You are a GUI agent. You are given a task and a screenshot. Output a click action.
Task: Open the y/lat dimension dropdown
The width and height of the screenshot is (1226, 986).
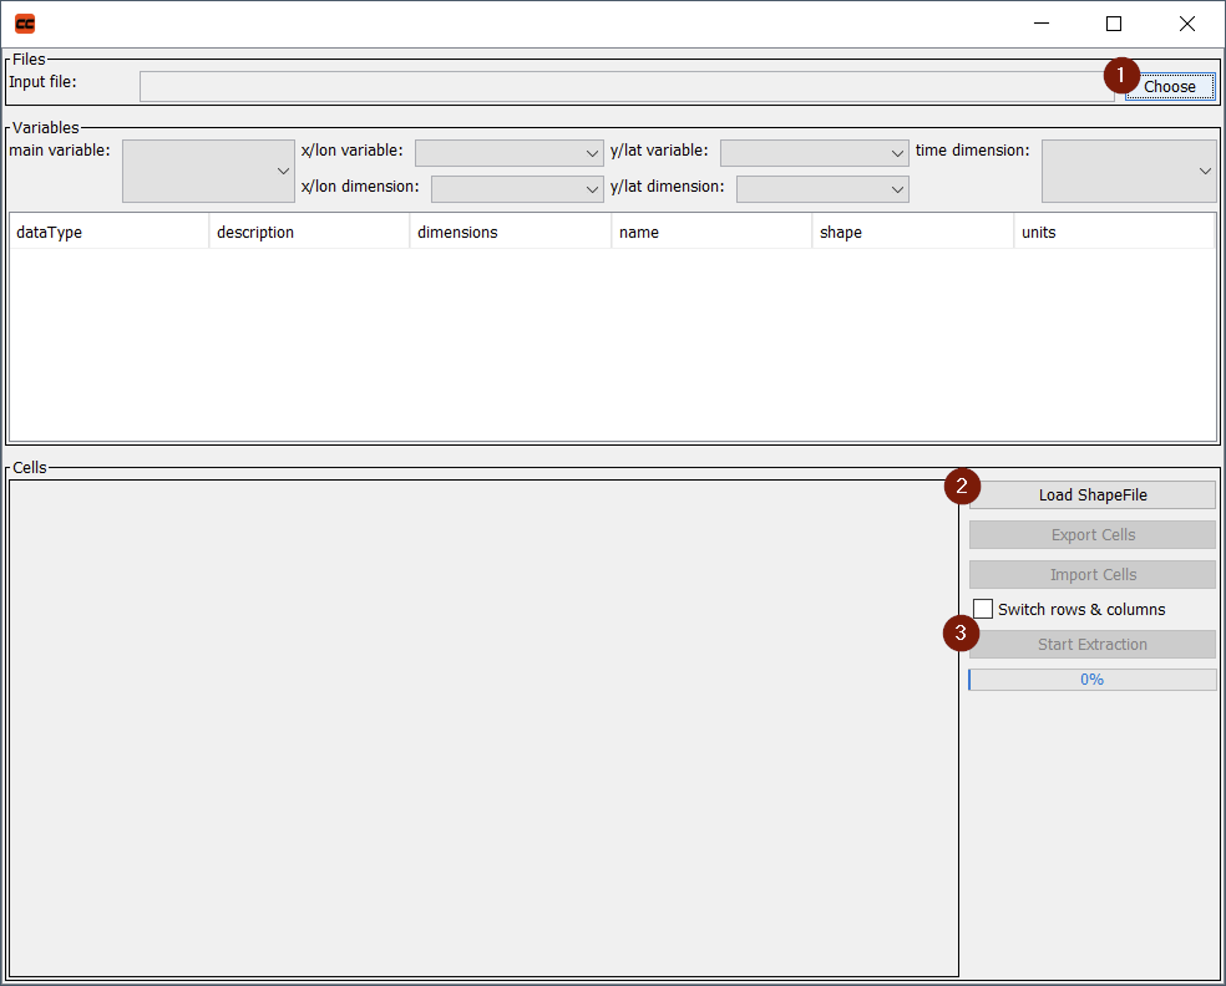click(822, 189)
